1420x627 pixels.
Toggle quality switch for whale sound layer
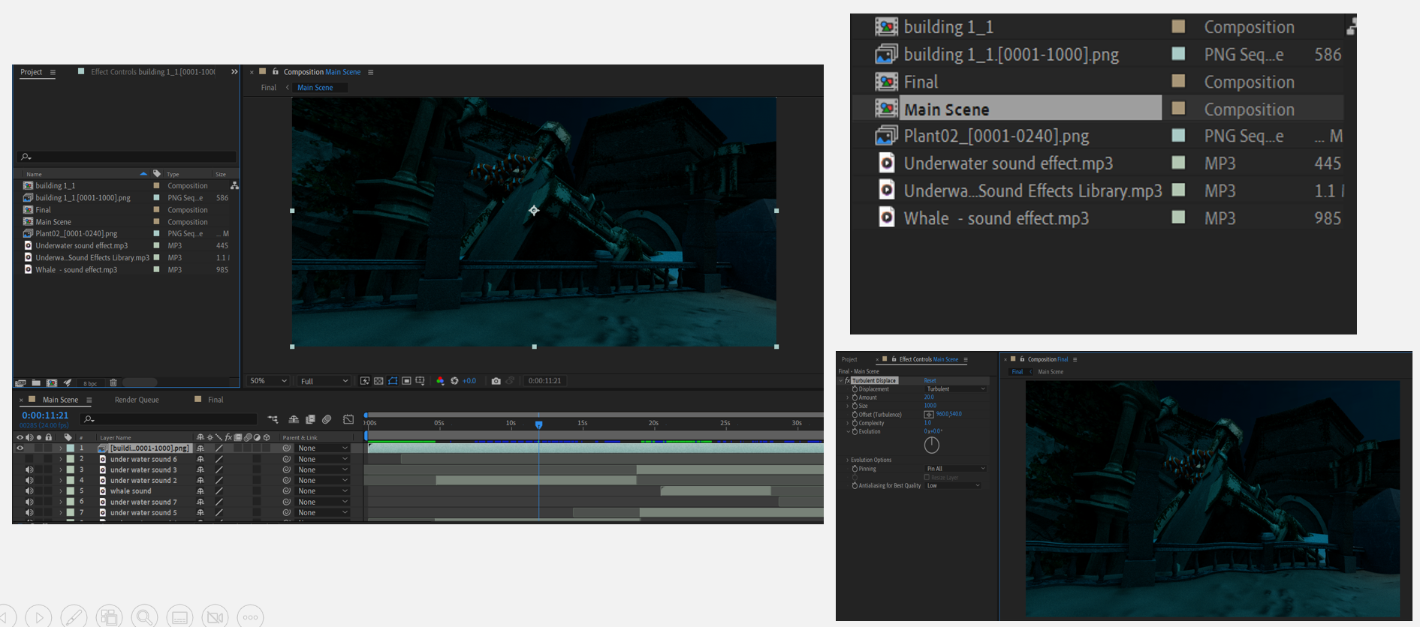pyautogui.click(x=219, y=491)
